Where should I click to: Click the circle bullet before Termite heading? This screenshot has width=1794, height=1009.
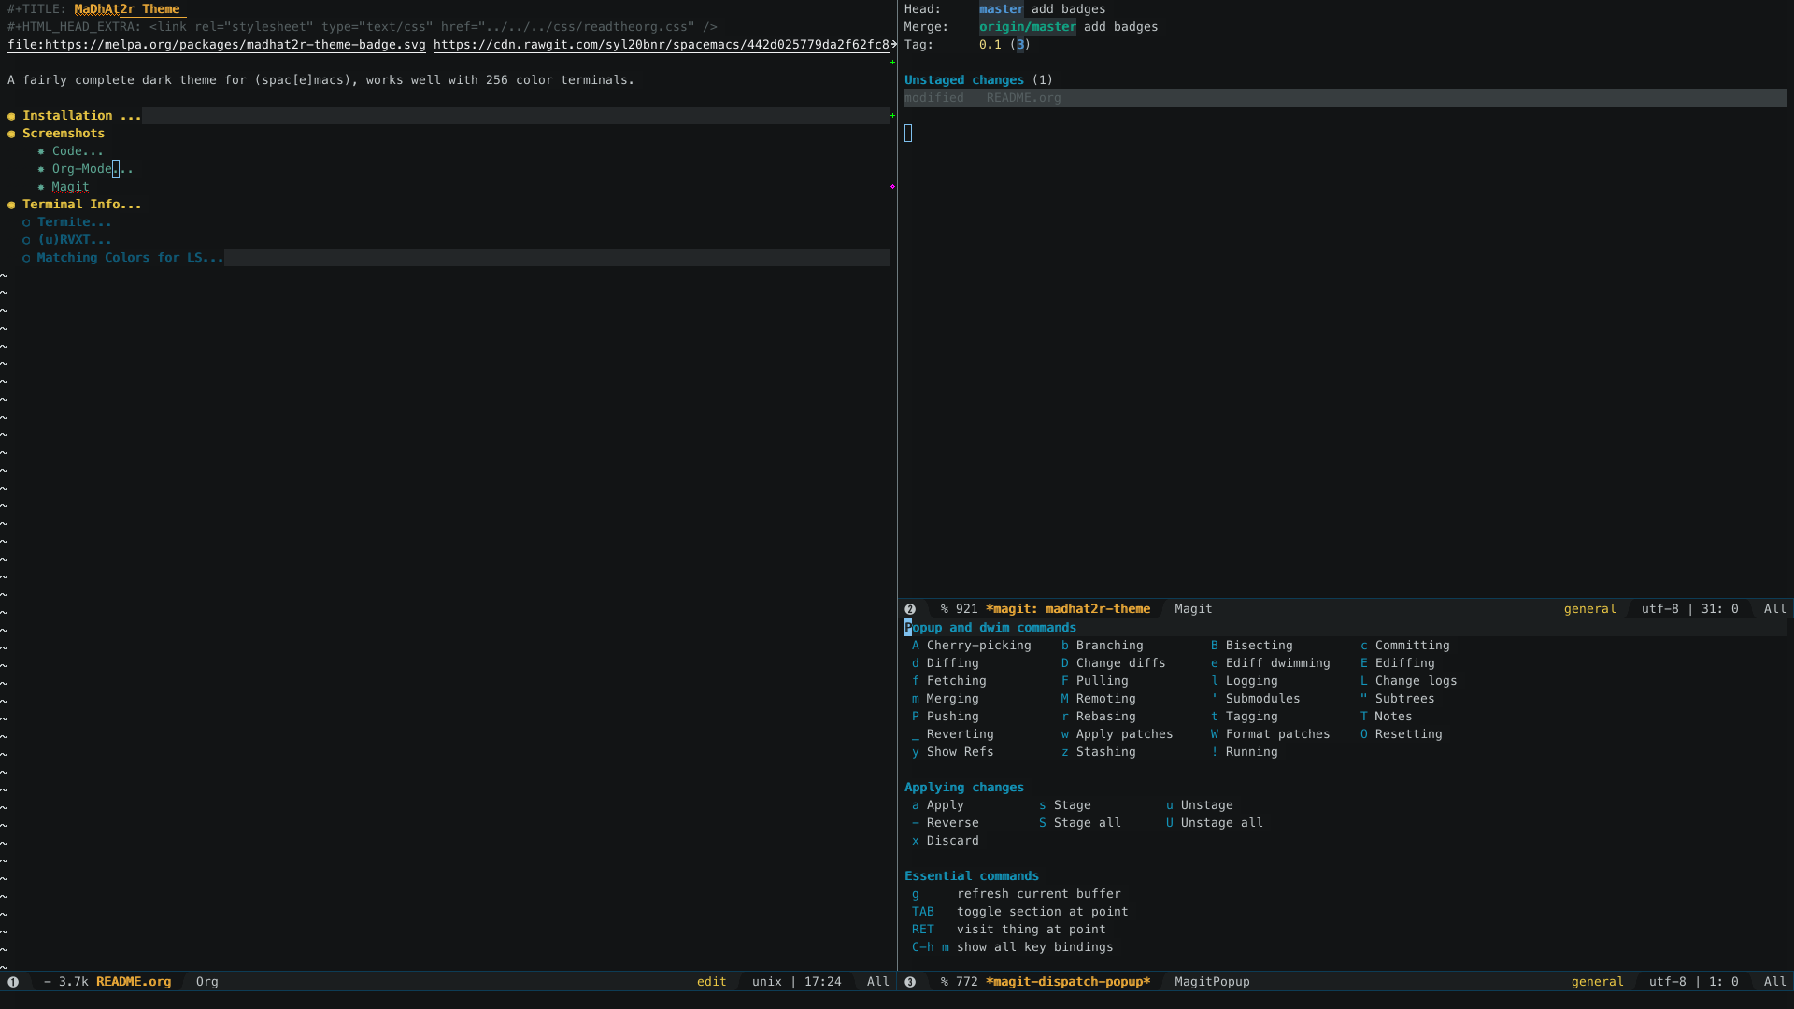[x=26, y=222]
